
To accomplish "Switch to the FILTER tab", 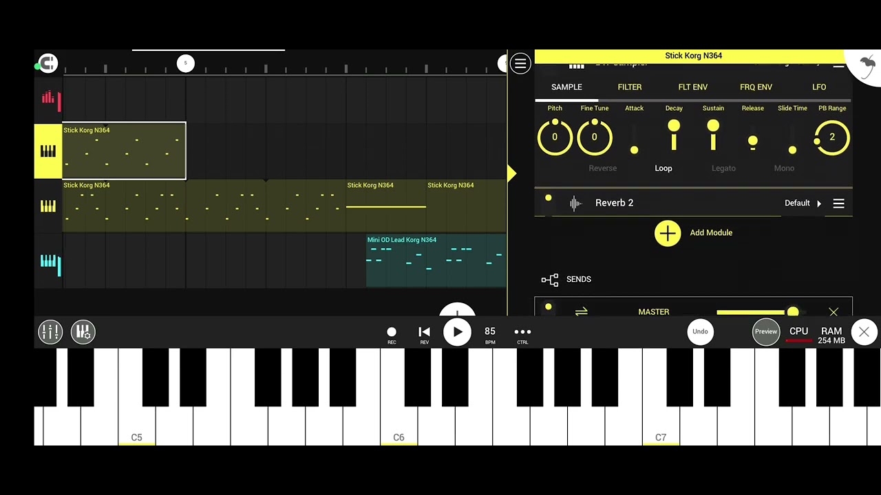I will 629,87.
